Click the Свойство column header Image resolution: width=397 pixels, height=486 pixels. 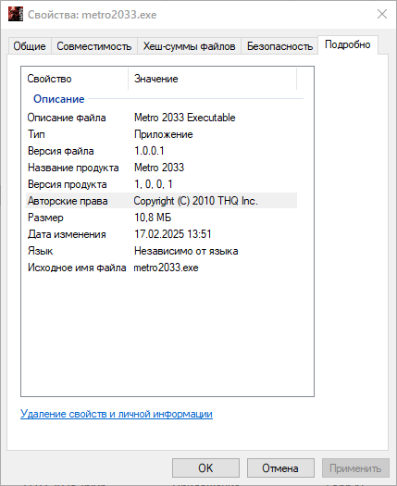[x=75, y=79]
